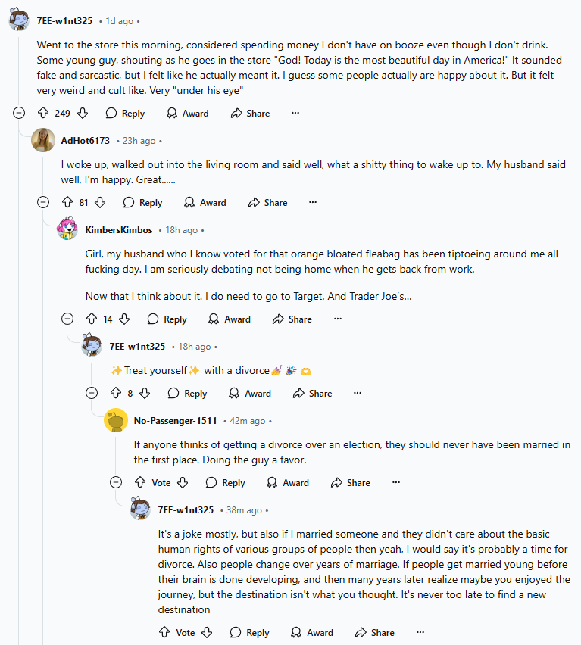Collapse KimbersKimbos' reply thread

[x=67, y=319]
